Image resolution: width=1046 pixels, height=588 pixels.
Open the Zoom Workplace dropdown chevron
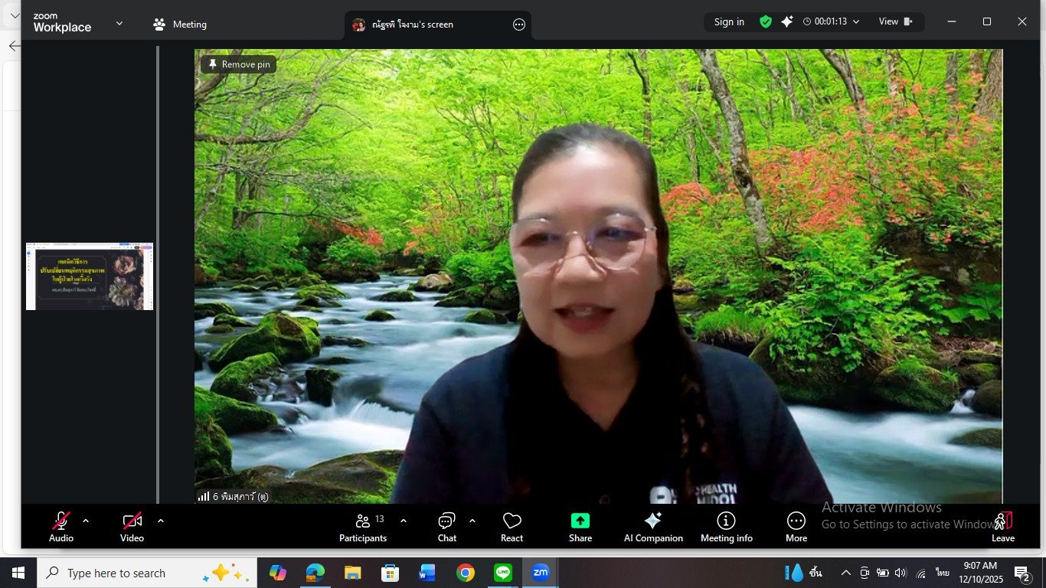click(x=119, y=24)
